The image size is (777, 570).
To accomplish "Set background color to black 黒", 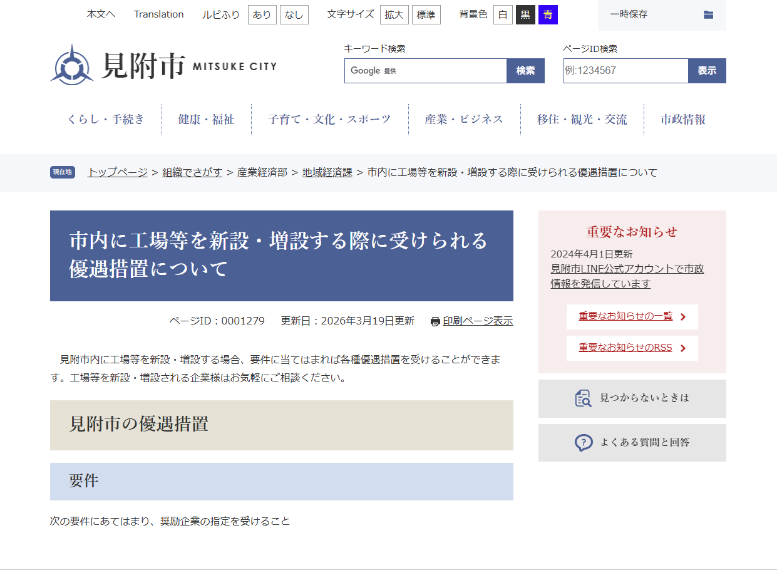I will (x=525, y=14).
